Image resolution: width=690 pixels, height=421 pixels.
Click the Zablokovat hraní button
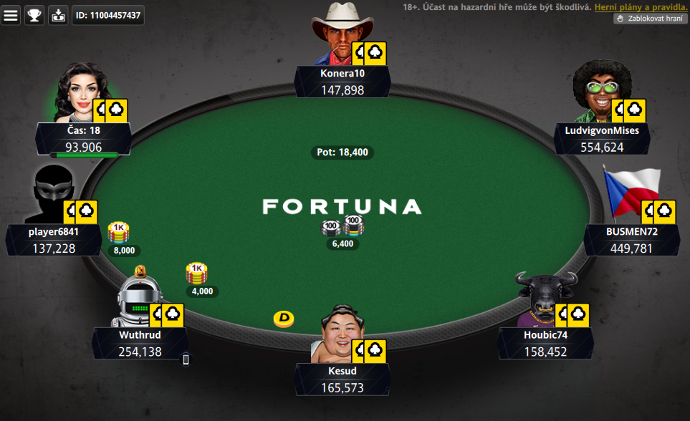(x=651, y=19)
